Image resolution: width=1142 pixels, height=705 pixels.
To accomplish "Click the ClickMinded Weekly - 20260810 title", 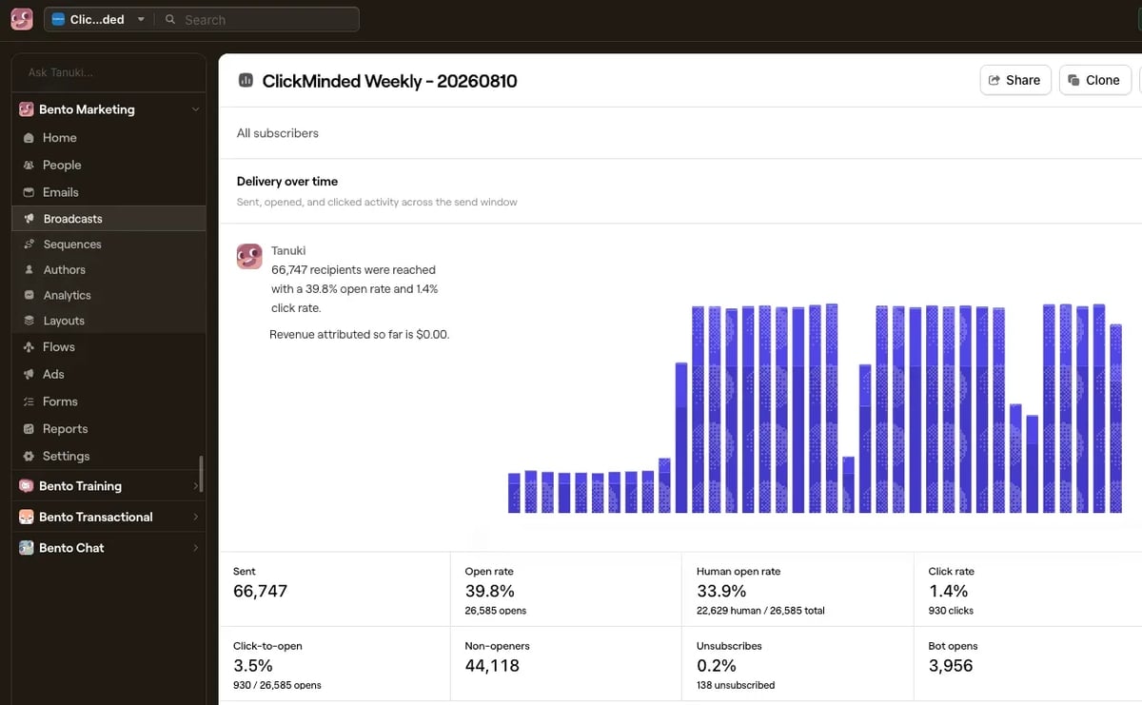I will 389,81.
